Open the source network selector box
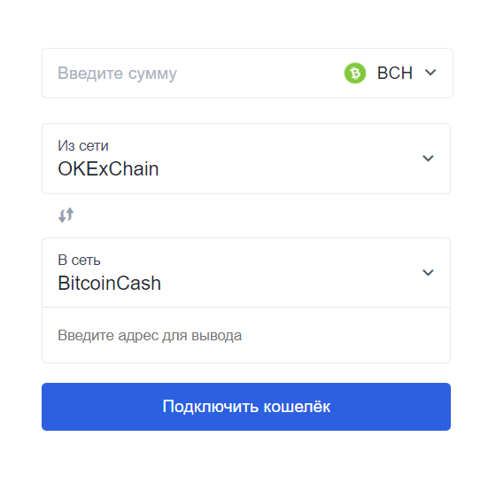 [x=246, y=159]
